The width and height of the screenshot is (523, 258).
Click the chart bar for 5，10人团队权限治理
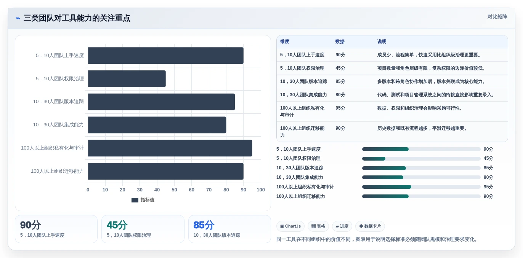[127, 79]
